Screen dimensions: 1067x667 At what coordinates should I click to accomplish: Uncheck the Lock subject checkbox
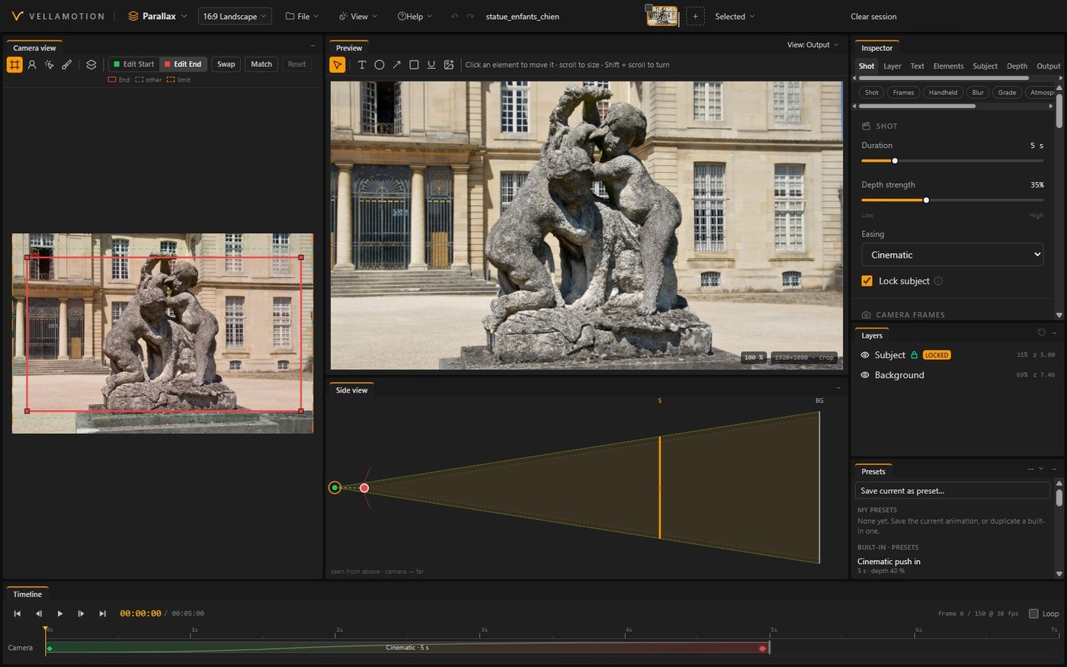coord(867,281)
